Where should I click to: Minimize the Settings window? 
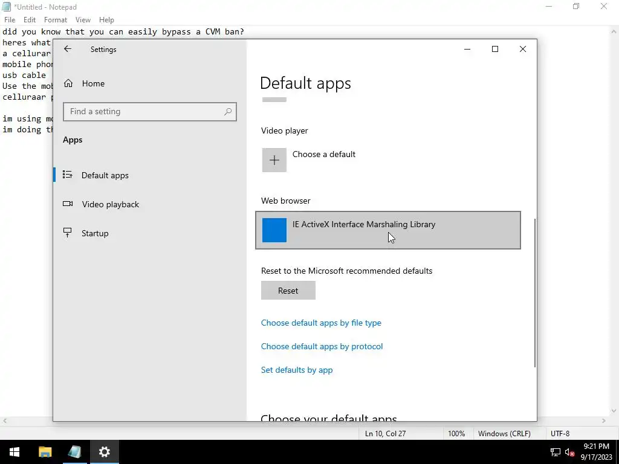[x=467, y=49]
